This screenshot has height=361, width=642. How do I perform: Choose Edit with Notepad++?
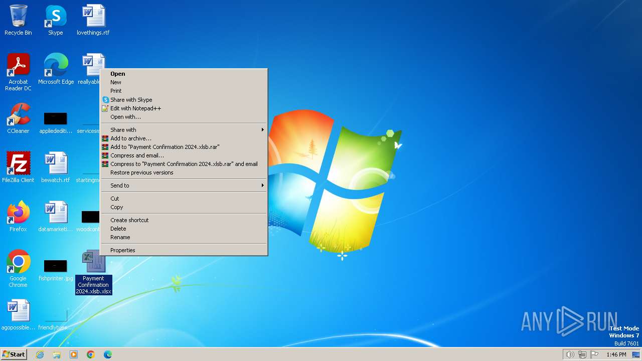click(x=184, y=108)
